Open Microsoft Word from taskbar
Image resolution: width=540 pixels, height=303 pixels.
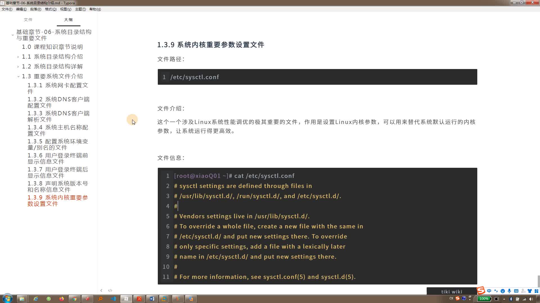pyautogui.click(x=152, y=299)
